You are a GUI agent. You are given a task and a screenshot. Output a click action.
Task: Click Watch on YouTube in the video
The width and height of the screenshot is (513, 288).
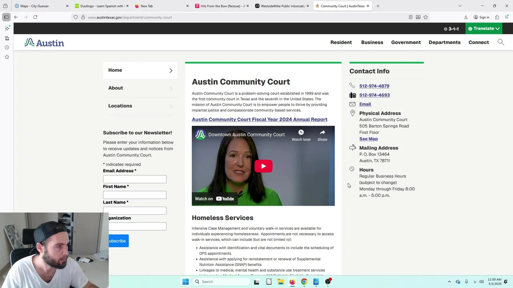coord(214,199)
